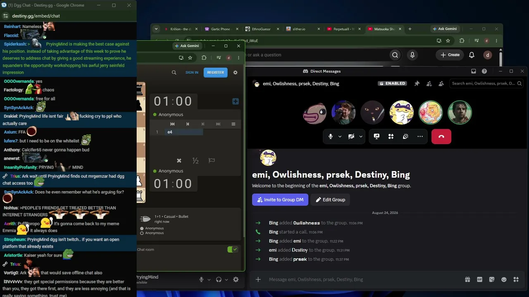Share your screen in the Discord call

[376, 137]
